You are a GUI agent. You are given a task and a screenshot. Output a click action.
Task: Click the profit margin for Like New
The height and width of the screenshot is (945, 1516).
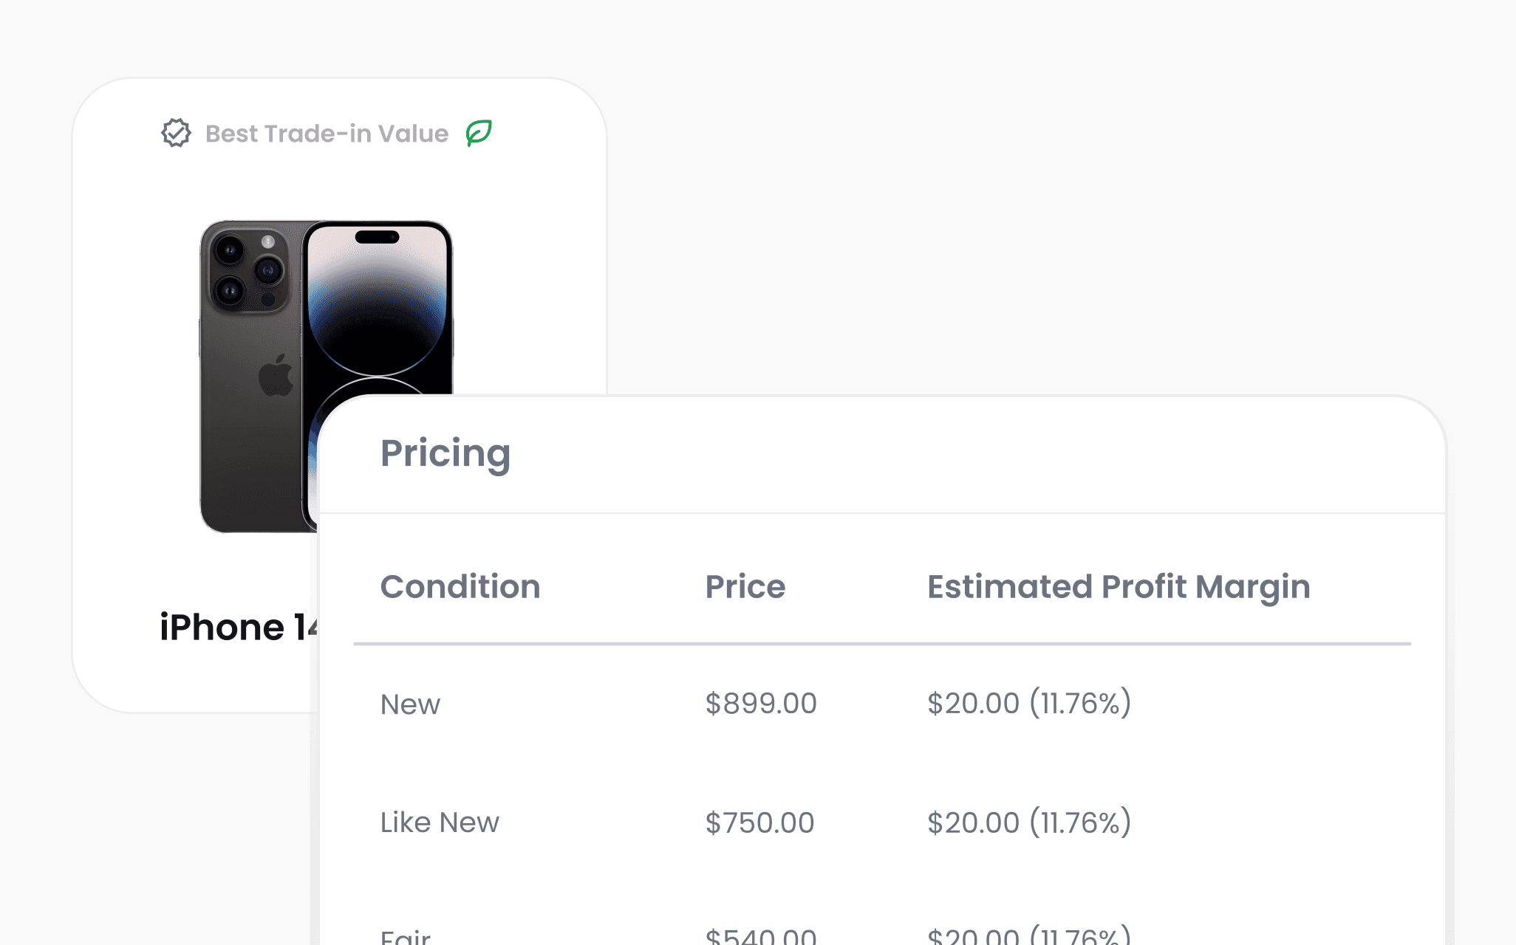pos(1029,822)
